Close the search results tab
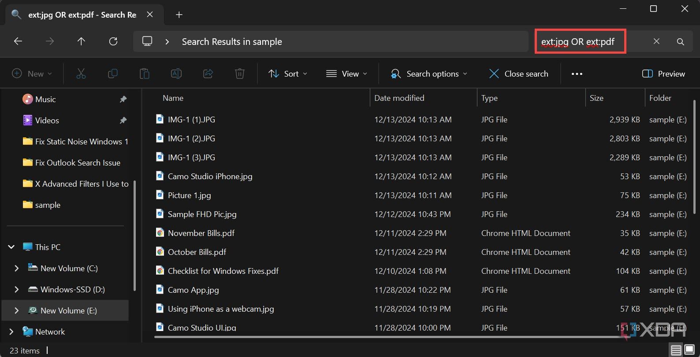The image size is (700, 357). tap(150, 15)
